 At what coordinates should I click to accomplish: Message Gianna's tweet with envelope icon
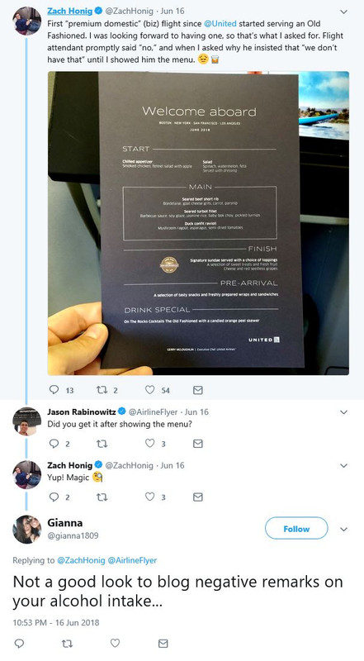(x=163, y=643)
